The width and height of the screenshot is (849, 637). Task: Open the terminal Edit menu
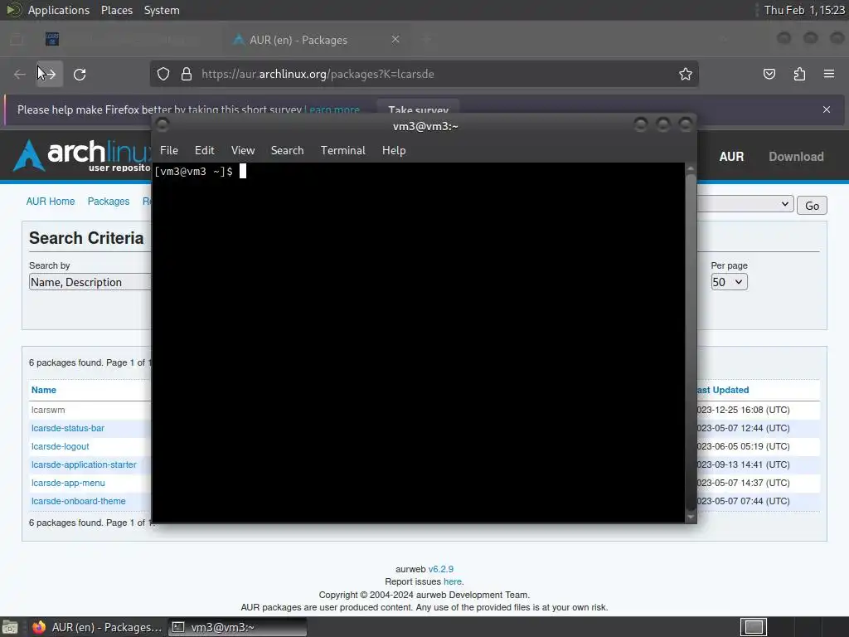pyautogui.click(x=205, y=151)
